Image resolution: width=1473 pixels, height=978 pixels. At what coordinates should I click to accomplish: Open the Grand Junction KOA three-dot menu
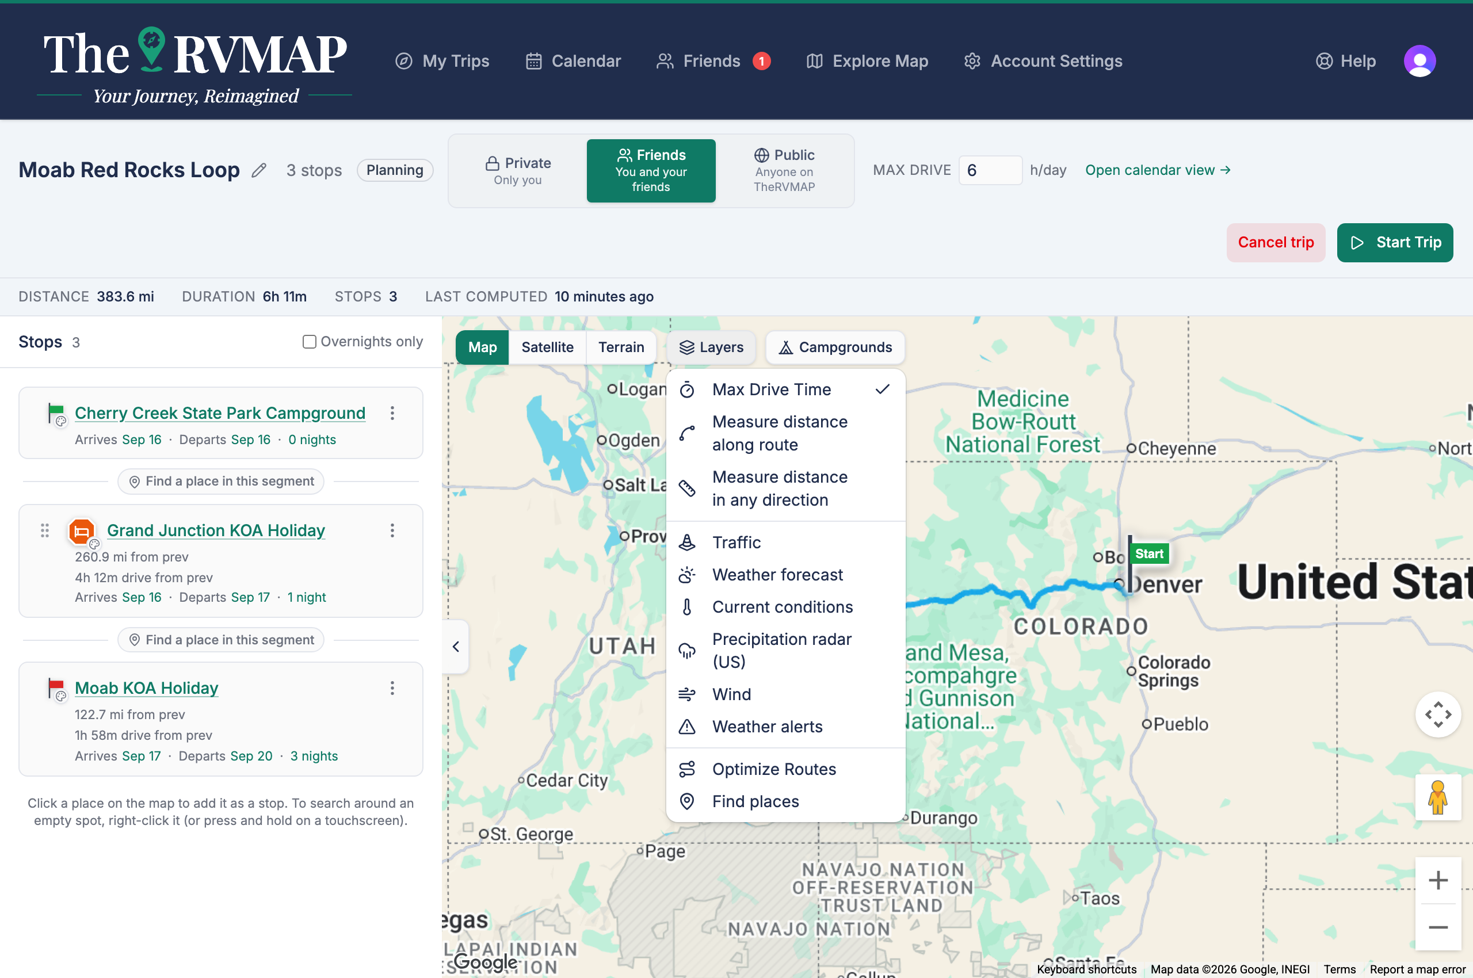pos(392,530)
